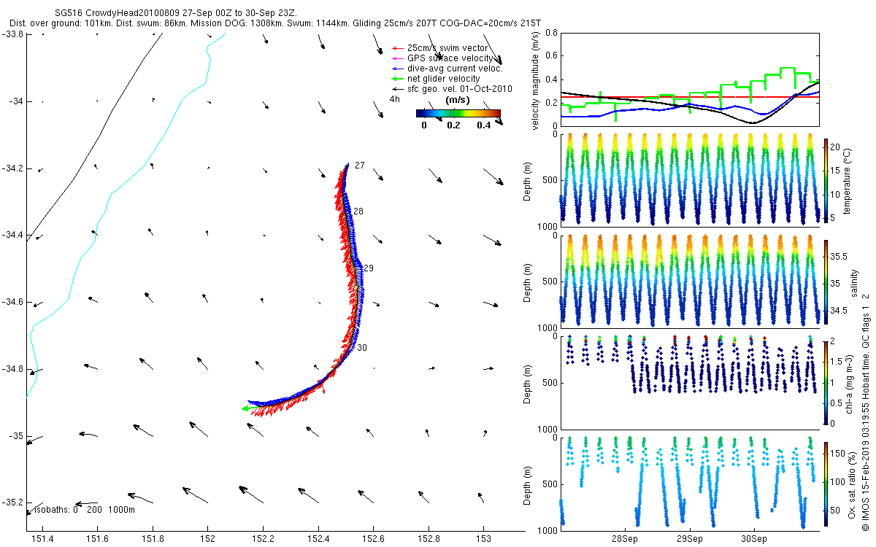Click day marker '27' on glider track
The height and width of the screenshot is (547, 876).
[359, 166]
